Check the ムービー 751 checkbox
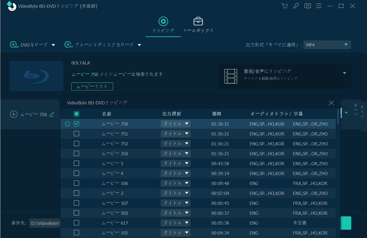The image size is (367, 238). click(x=76, y=134)
